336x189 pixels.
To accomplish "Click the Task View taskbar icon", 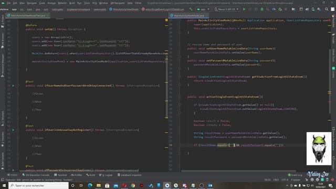I will [81, 185].
